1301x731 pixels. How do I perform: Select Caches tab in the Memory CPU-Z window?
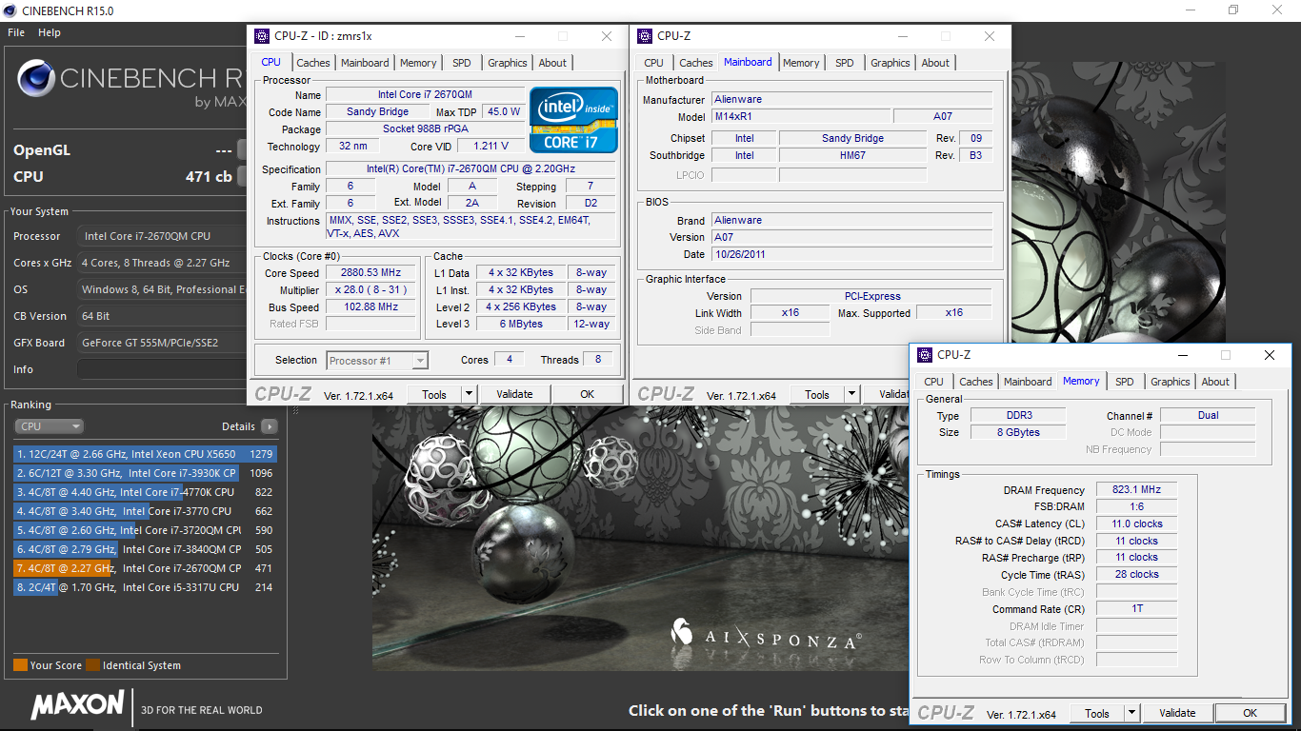pyautogui.click(x=975, y=382)
